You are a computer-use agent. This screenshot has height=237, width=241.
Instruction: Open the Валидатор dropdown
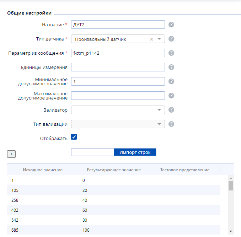tap(118, 110)
